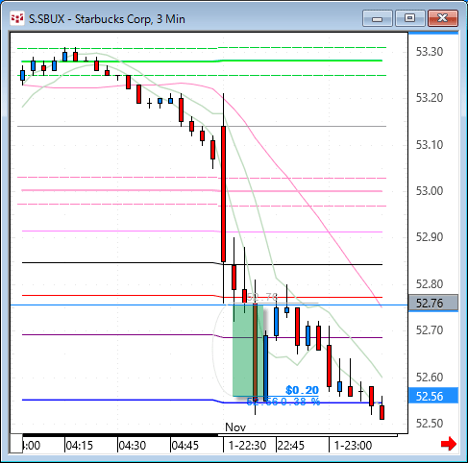Click the red arrow at bottom right

click(449, 444)
